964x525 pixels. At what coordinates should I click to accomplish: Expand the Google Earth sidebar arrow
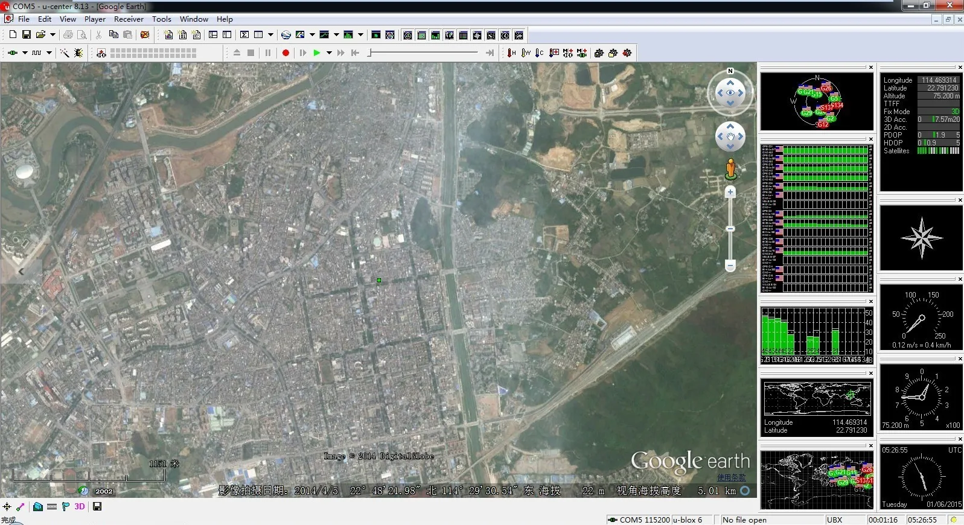21,272
